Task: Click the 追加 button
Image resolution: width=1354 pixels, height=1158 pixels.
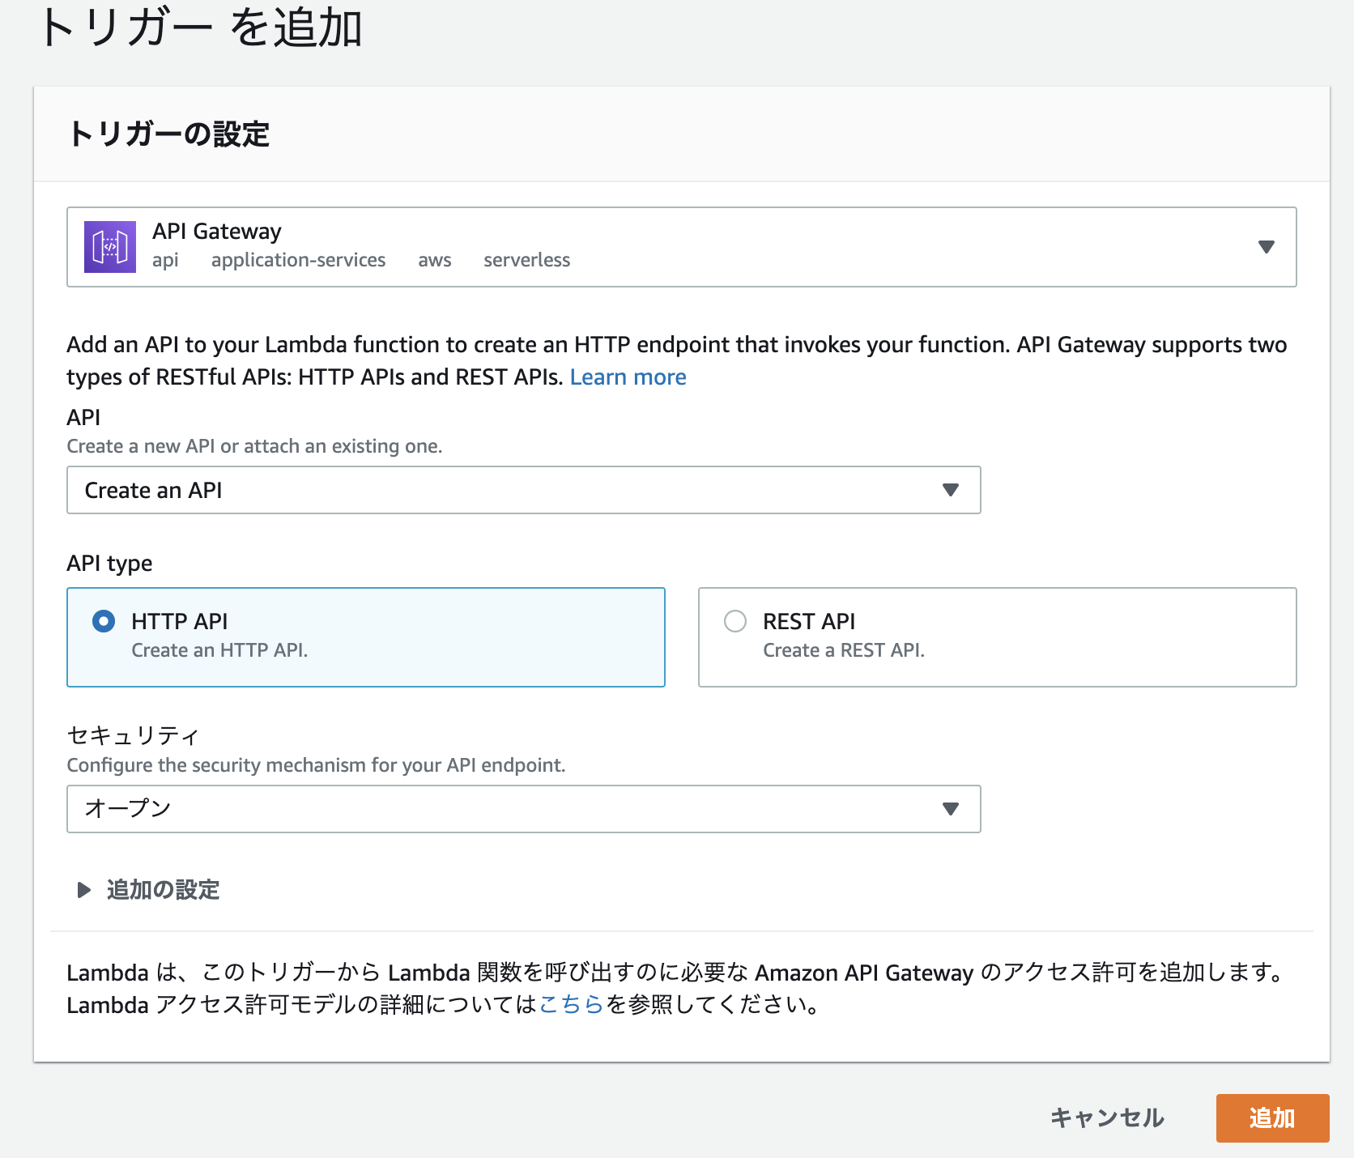Action: (1272, 1118)
